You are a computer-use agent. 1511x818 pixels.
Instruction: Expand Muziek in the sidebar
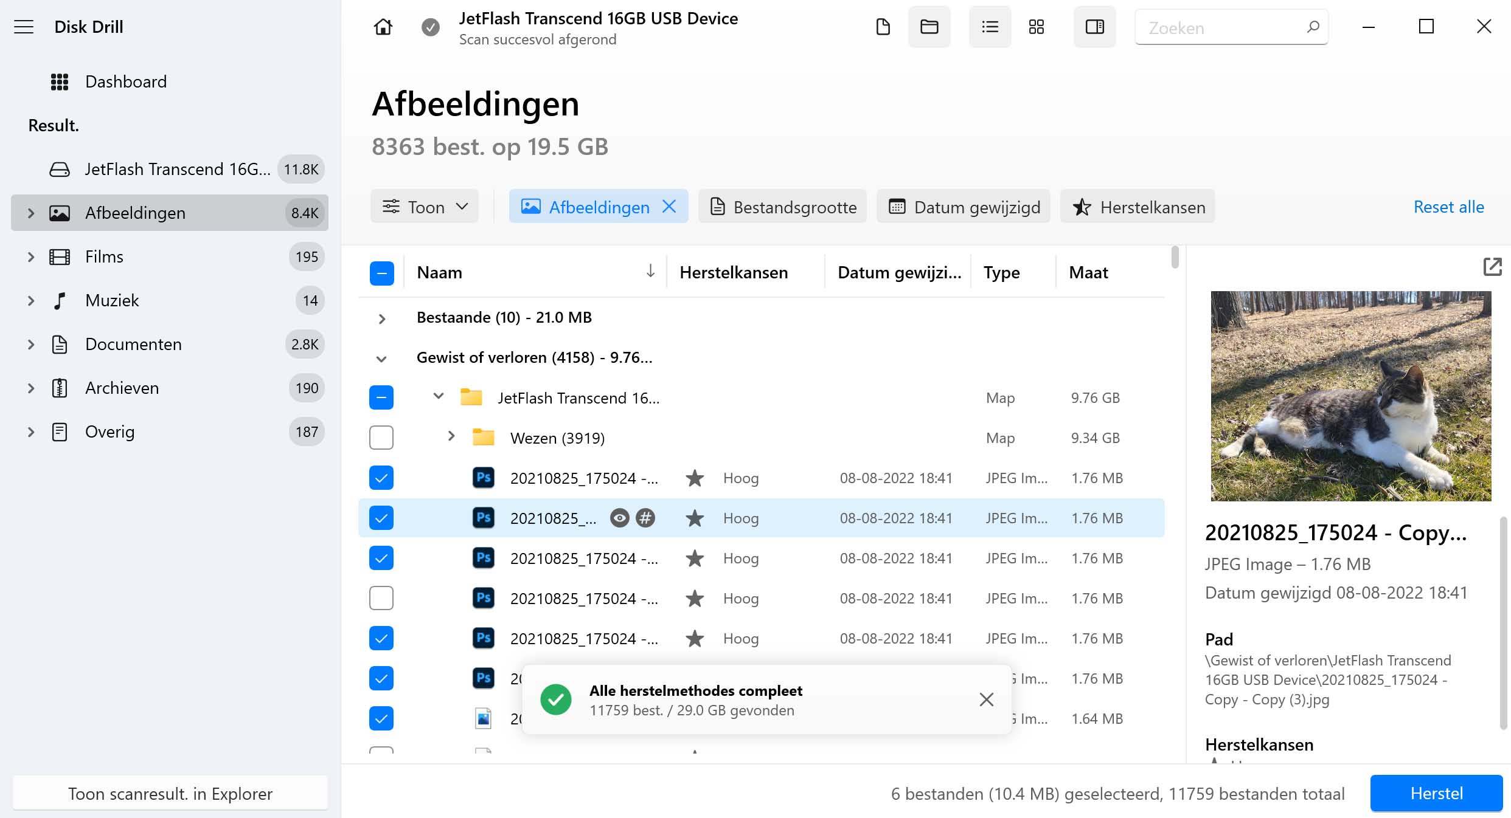pyautogui.click(x=31, y=300)
